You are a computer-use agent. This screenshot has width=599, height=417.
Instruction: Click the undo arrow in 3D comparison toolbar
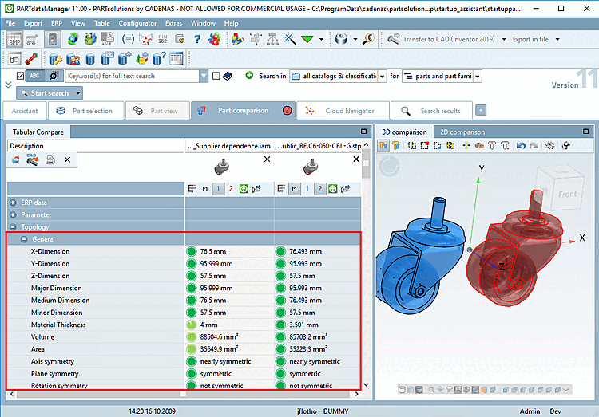521,146
